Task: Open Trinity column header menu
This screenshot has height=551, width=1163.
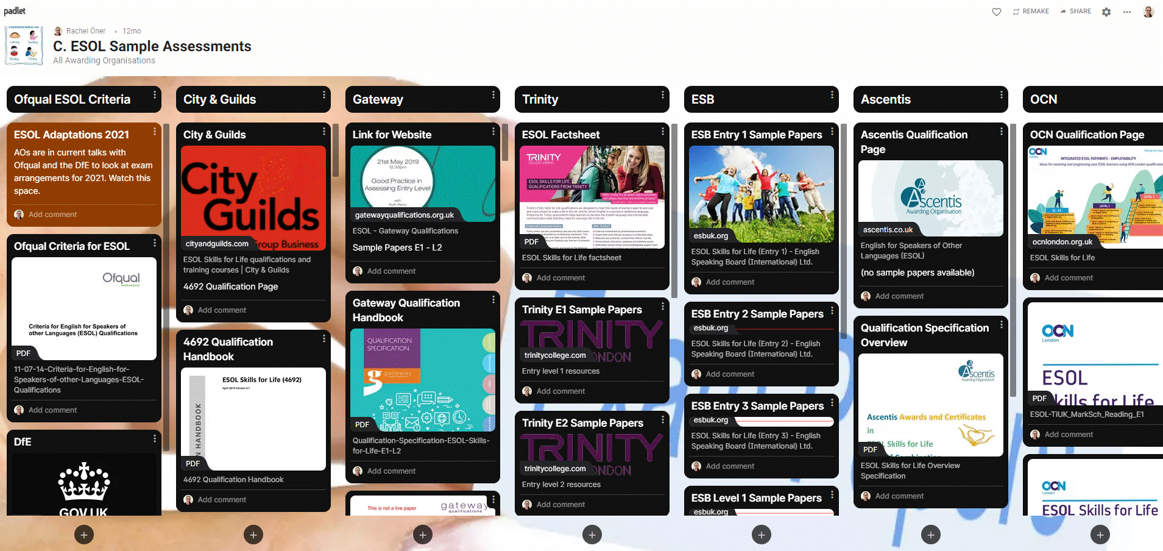Action: (663, 94)
